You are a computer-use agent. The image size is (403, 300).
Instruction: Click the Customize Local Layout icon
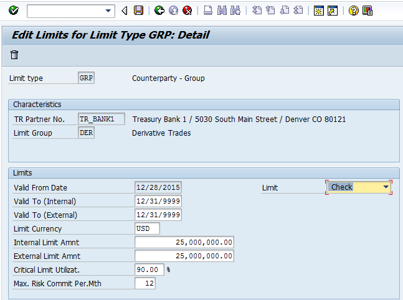point(367,11)
